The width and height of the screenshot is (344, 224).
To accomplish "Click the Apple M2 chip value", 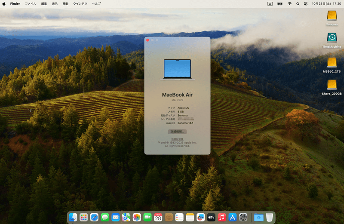I will (184, 108).
